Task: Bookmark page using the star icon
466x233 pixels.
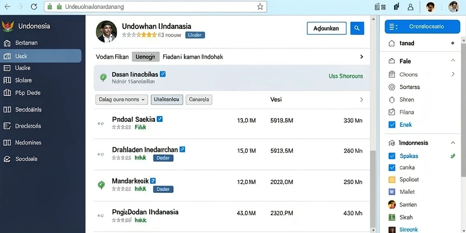Action: [260, 6]
